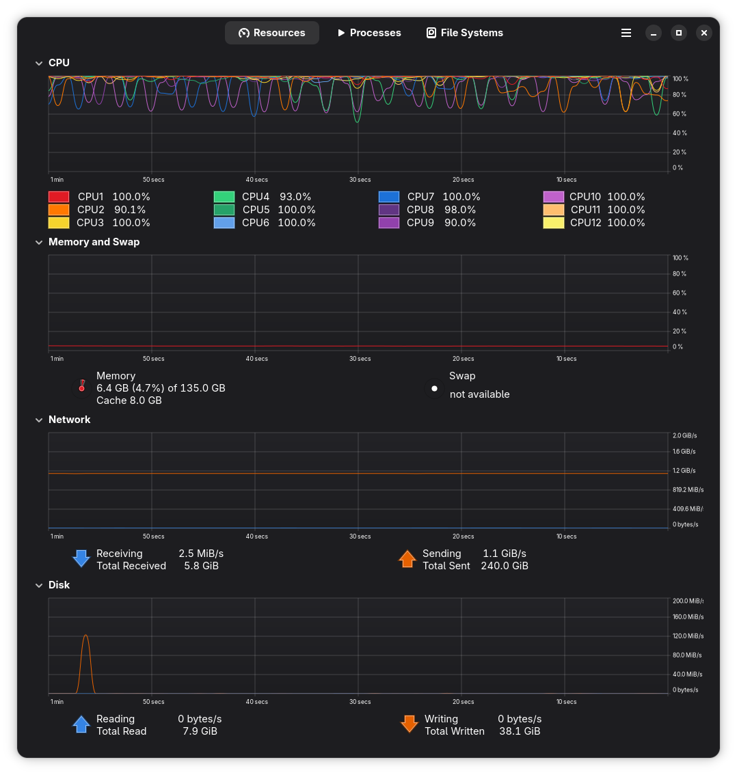Screen dimensions: 737x775
Task: Click the CPU12 yellow color swatch
Action: [554, 223]
